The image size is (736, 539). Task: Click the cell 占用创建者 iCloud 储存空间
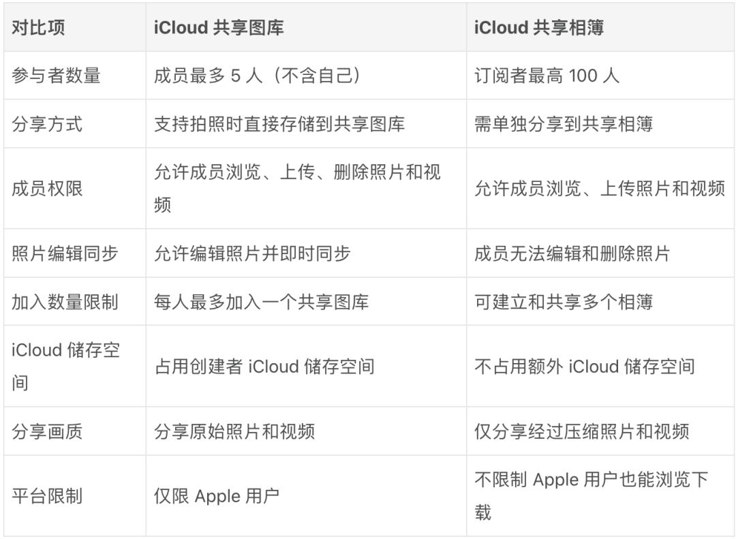click(306, 366)
